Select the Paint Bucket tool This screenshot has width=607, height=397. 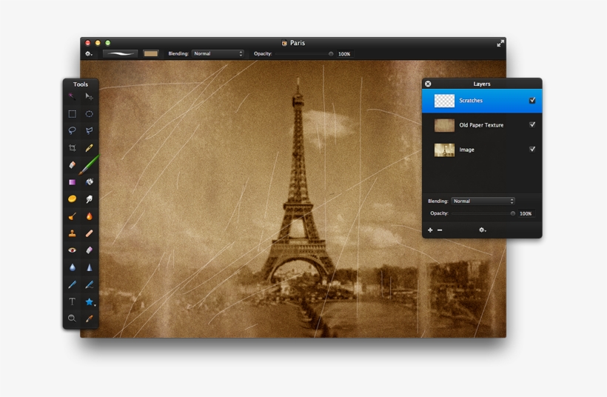[89, 181]
